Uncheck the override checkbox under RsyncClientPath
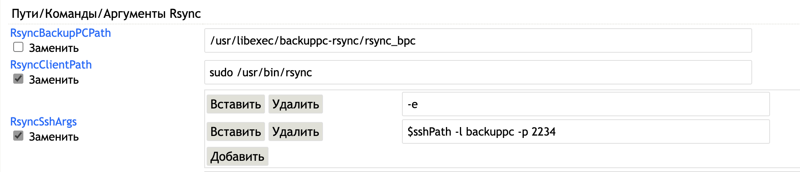 (18, 79)
